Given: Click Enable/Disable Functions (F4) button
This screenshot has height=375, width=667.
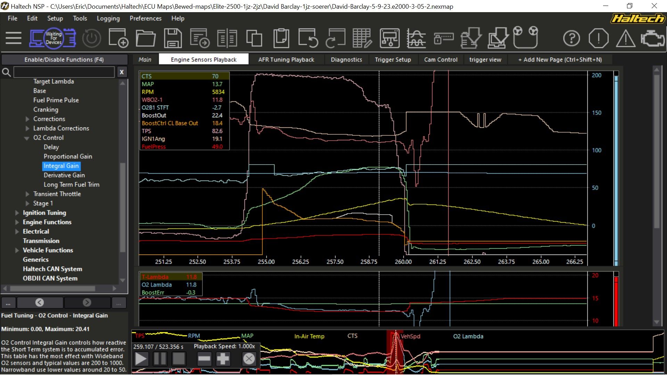Looking at the screenshot, I should coord(64,60).
